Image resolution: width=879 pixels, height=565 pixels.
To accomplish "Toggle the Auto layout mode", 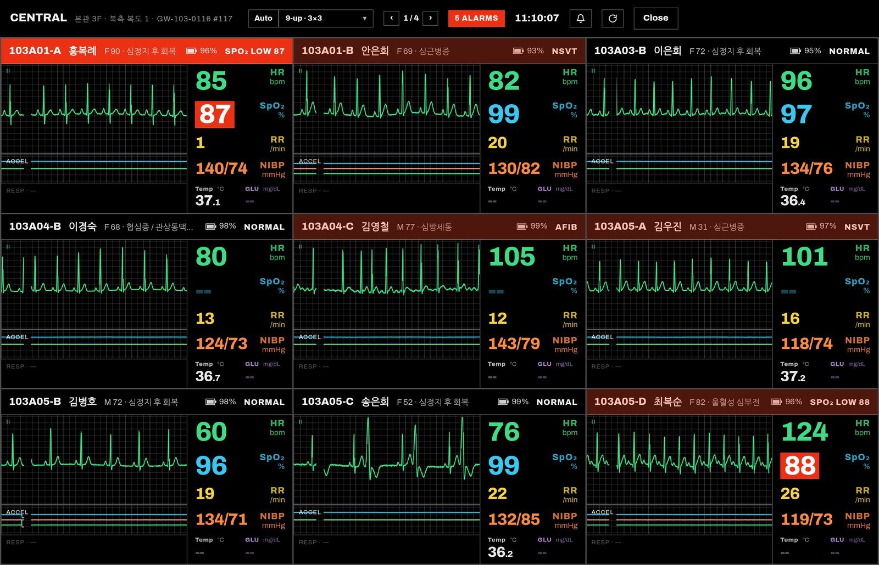I will coord(263,18).
